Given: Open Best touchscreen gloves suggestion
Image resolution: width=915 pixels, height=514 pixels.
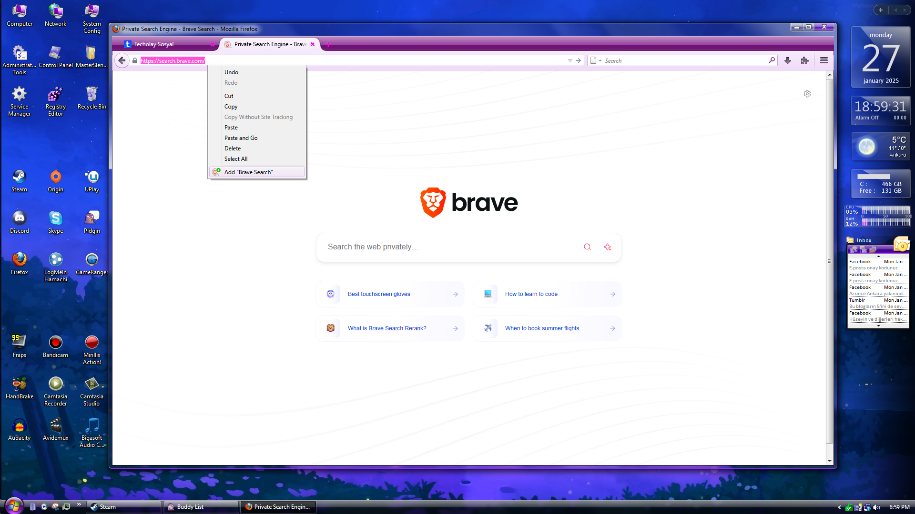Looking at the screenshot, I should [390, 294].
